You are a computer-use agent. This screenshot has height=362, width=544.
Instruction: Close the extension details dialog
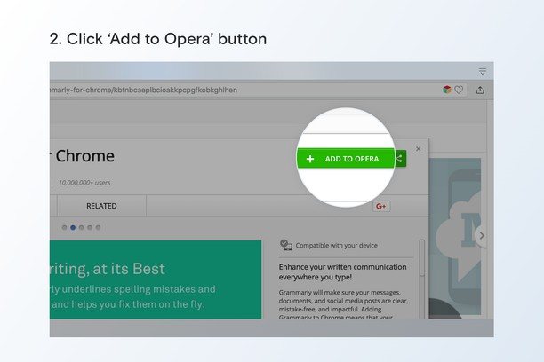click(419, 148)
